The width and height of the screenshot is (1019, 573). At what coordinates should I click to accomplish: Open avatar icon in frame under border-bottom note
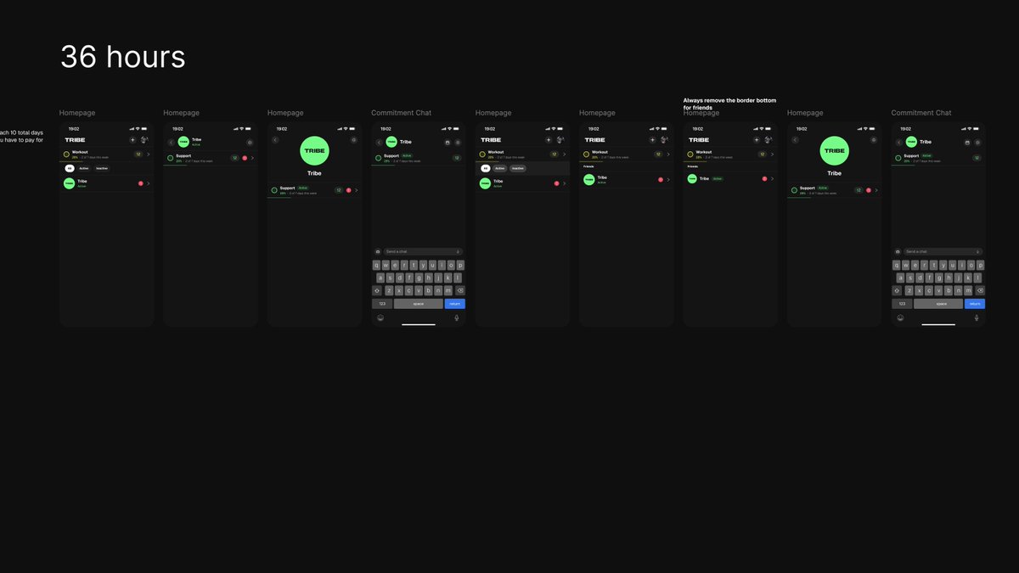(x=768, y=140)
